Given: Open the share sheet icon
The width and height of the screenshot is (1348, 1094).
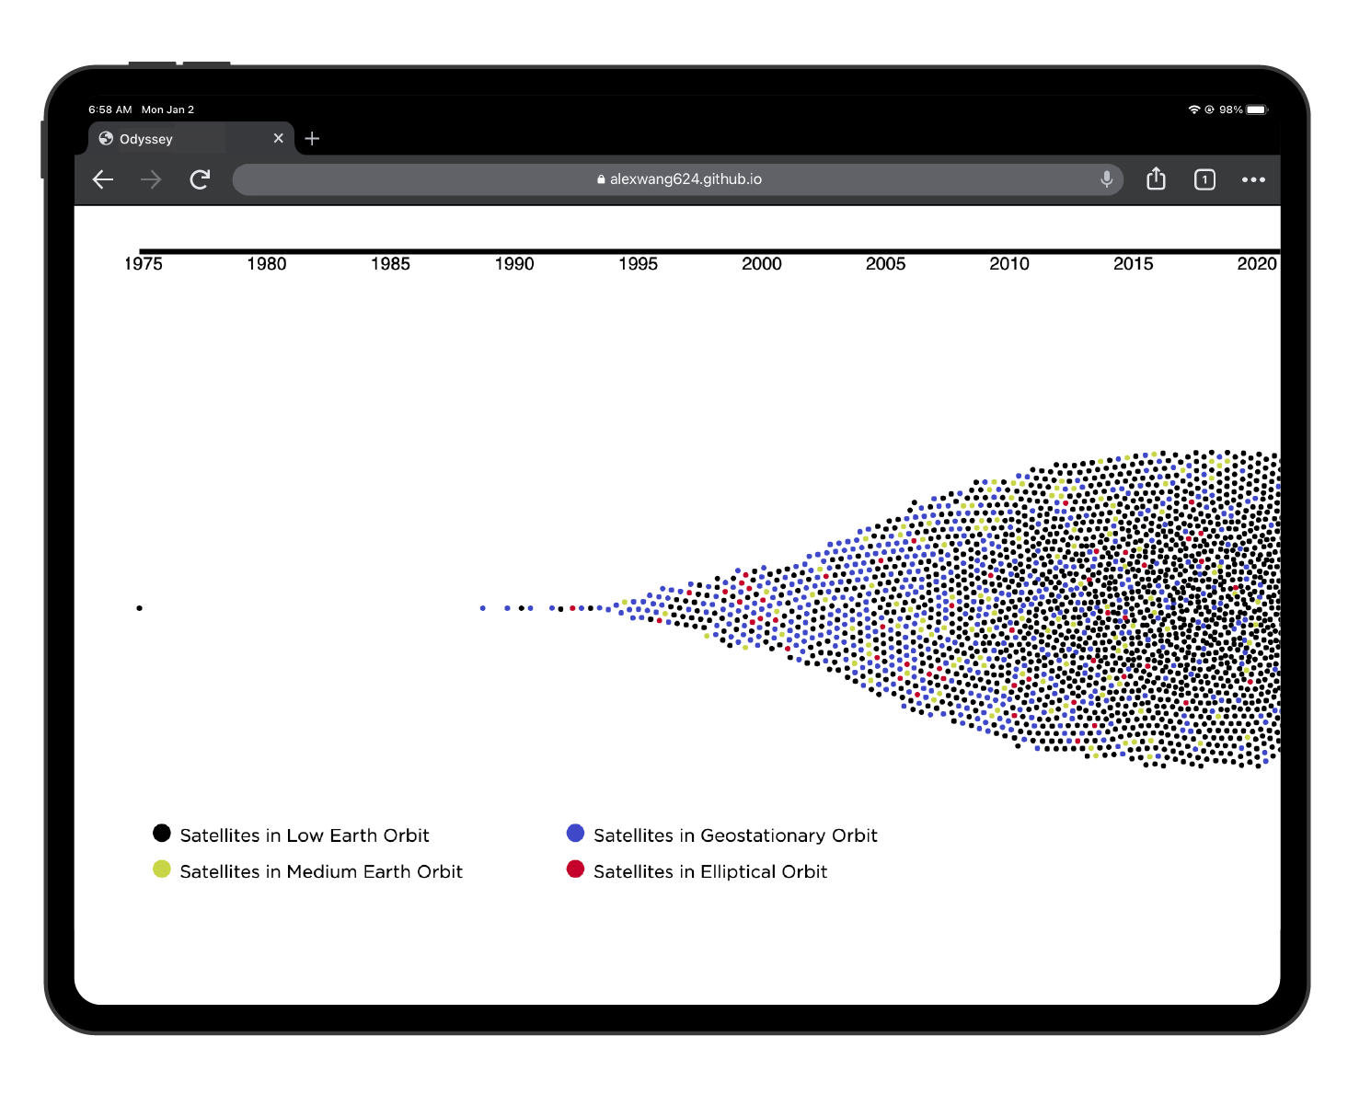Looking at the screenshot, I should [x=1156, y=178].
